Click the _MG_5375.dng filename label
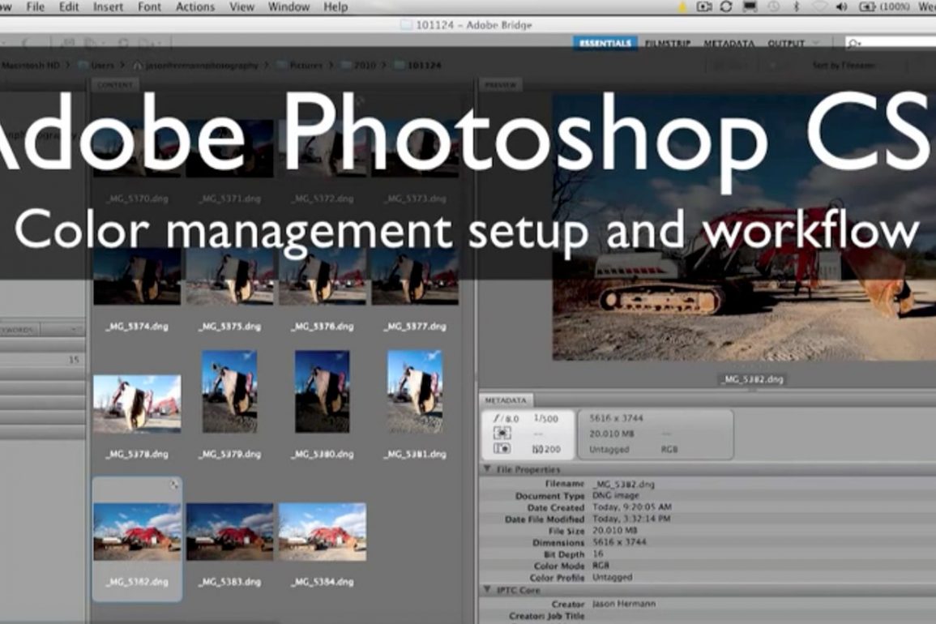The height and width of the screenshot is (624, 936). (x=230, y=327)
